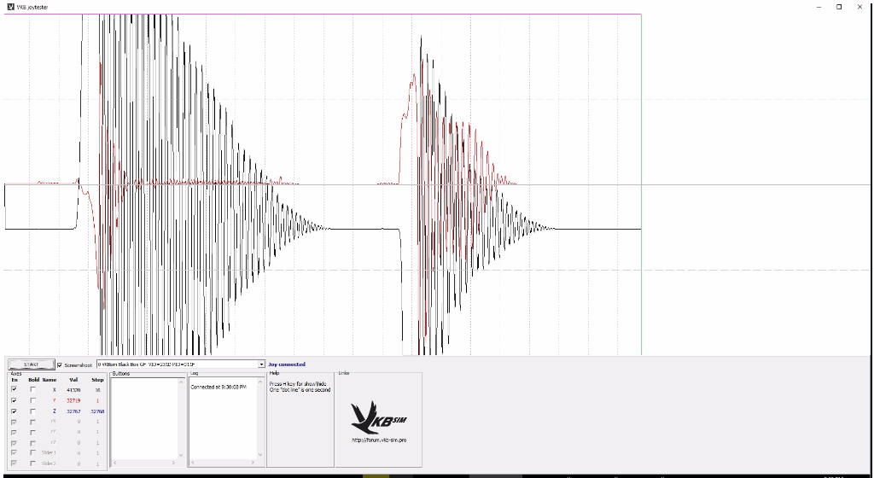
Task: Minimize the VKB joytester window
Action: coord(818,7)
